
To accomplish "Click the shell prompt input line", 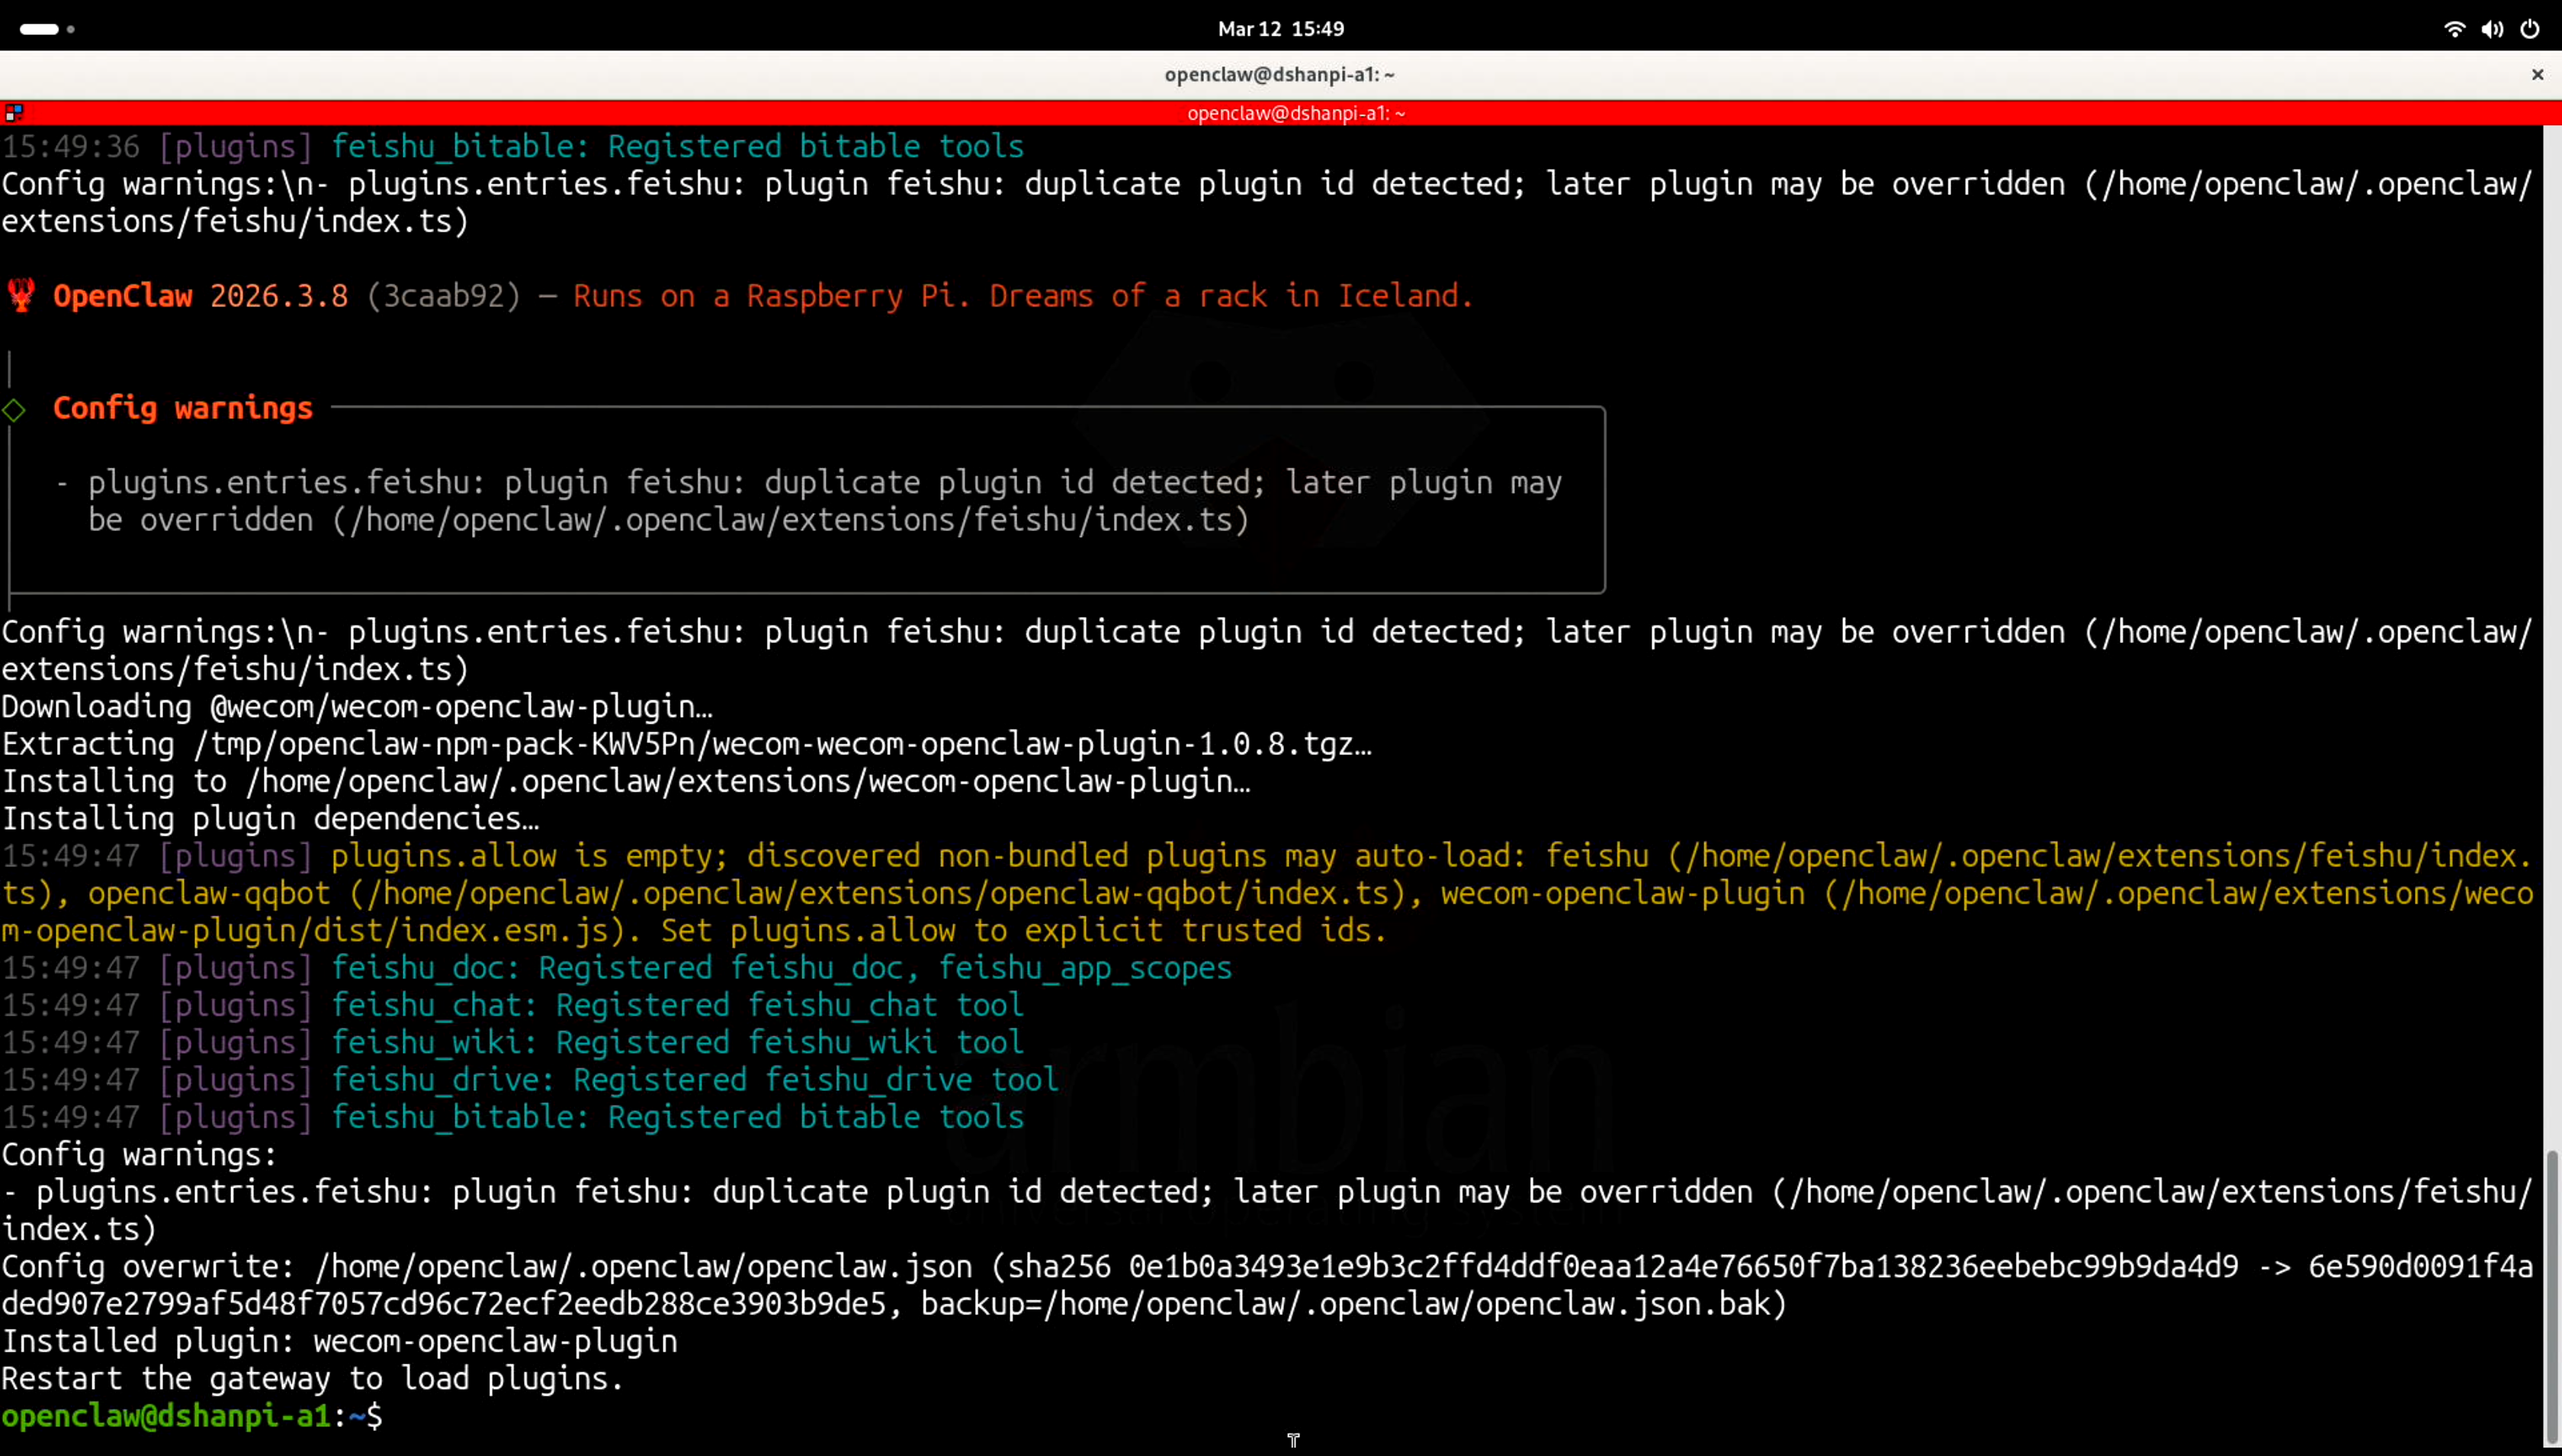I will click(x=801, y=1416).
